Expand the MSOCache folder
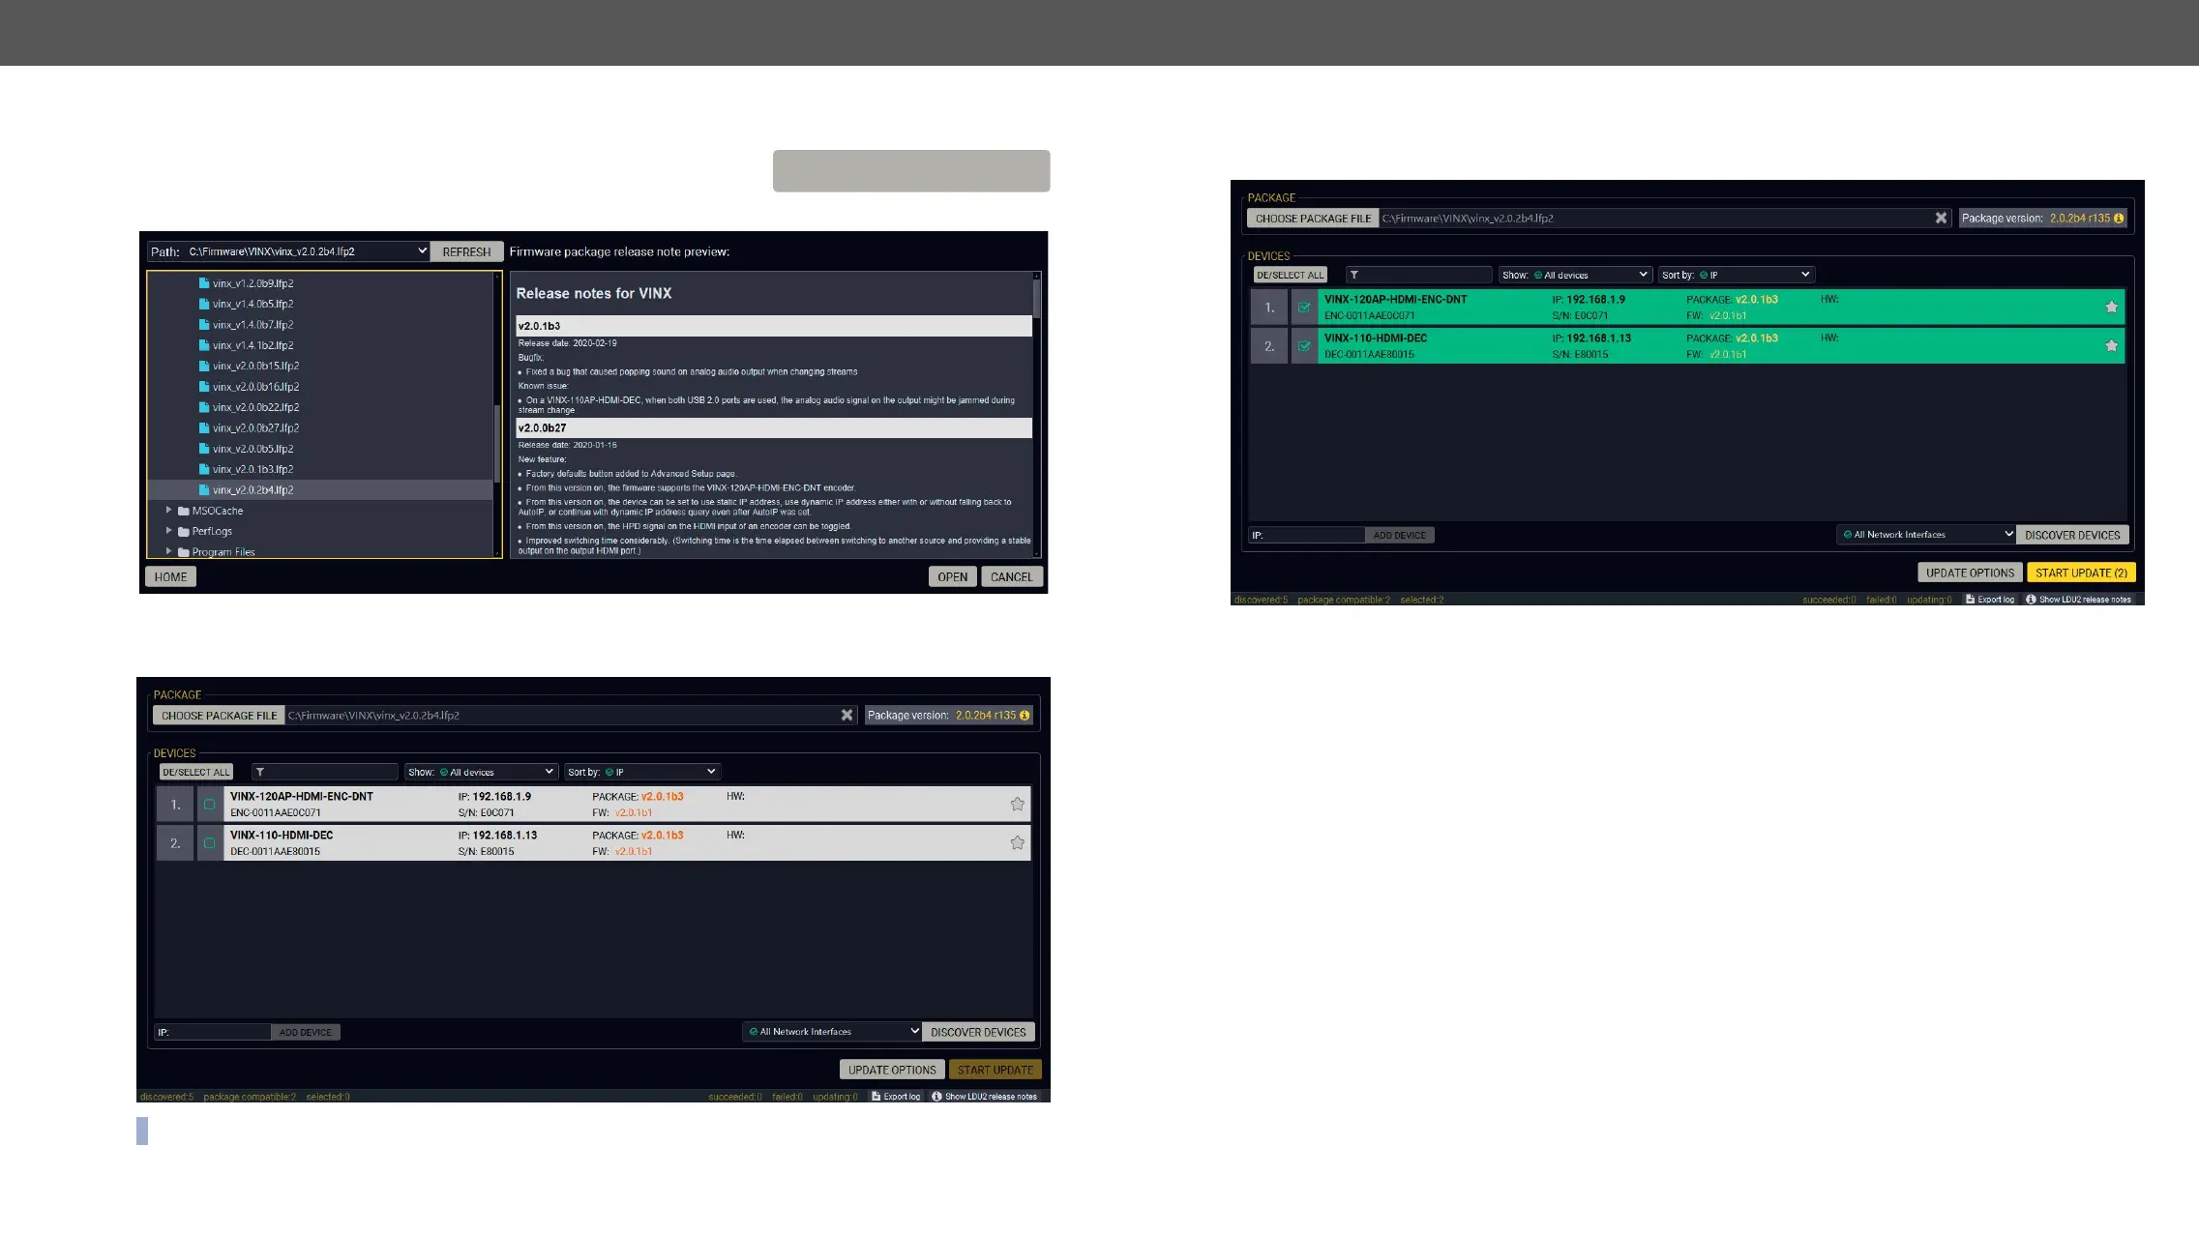 point(168,511)
